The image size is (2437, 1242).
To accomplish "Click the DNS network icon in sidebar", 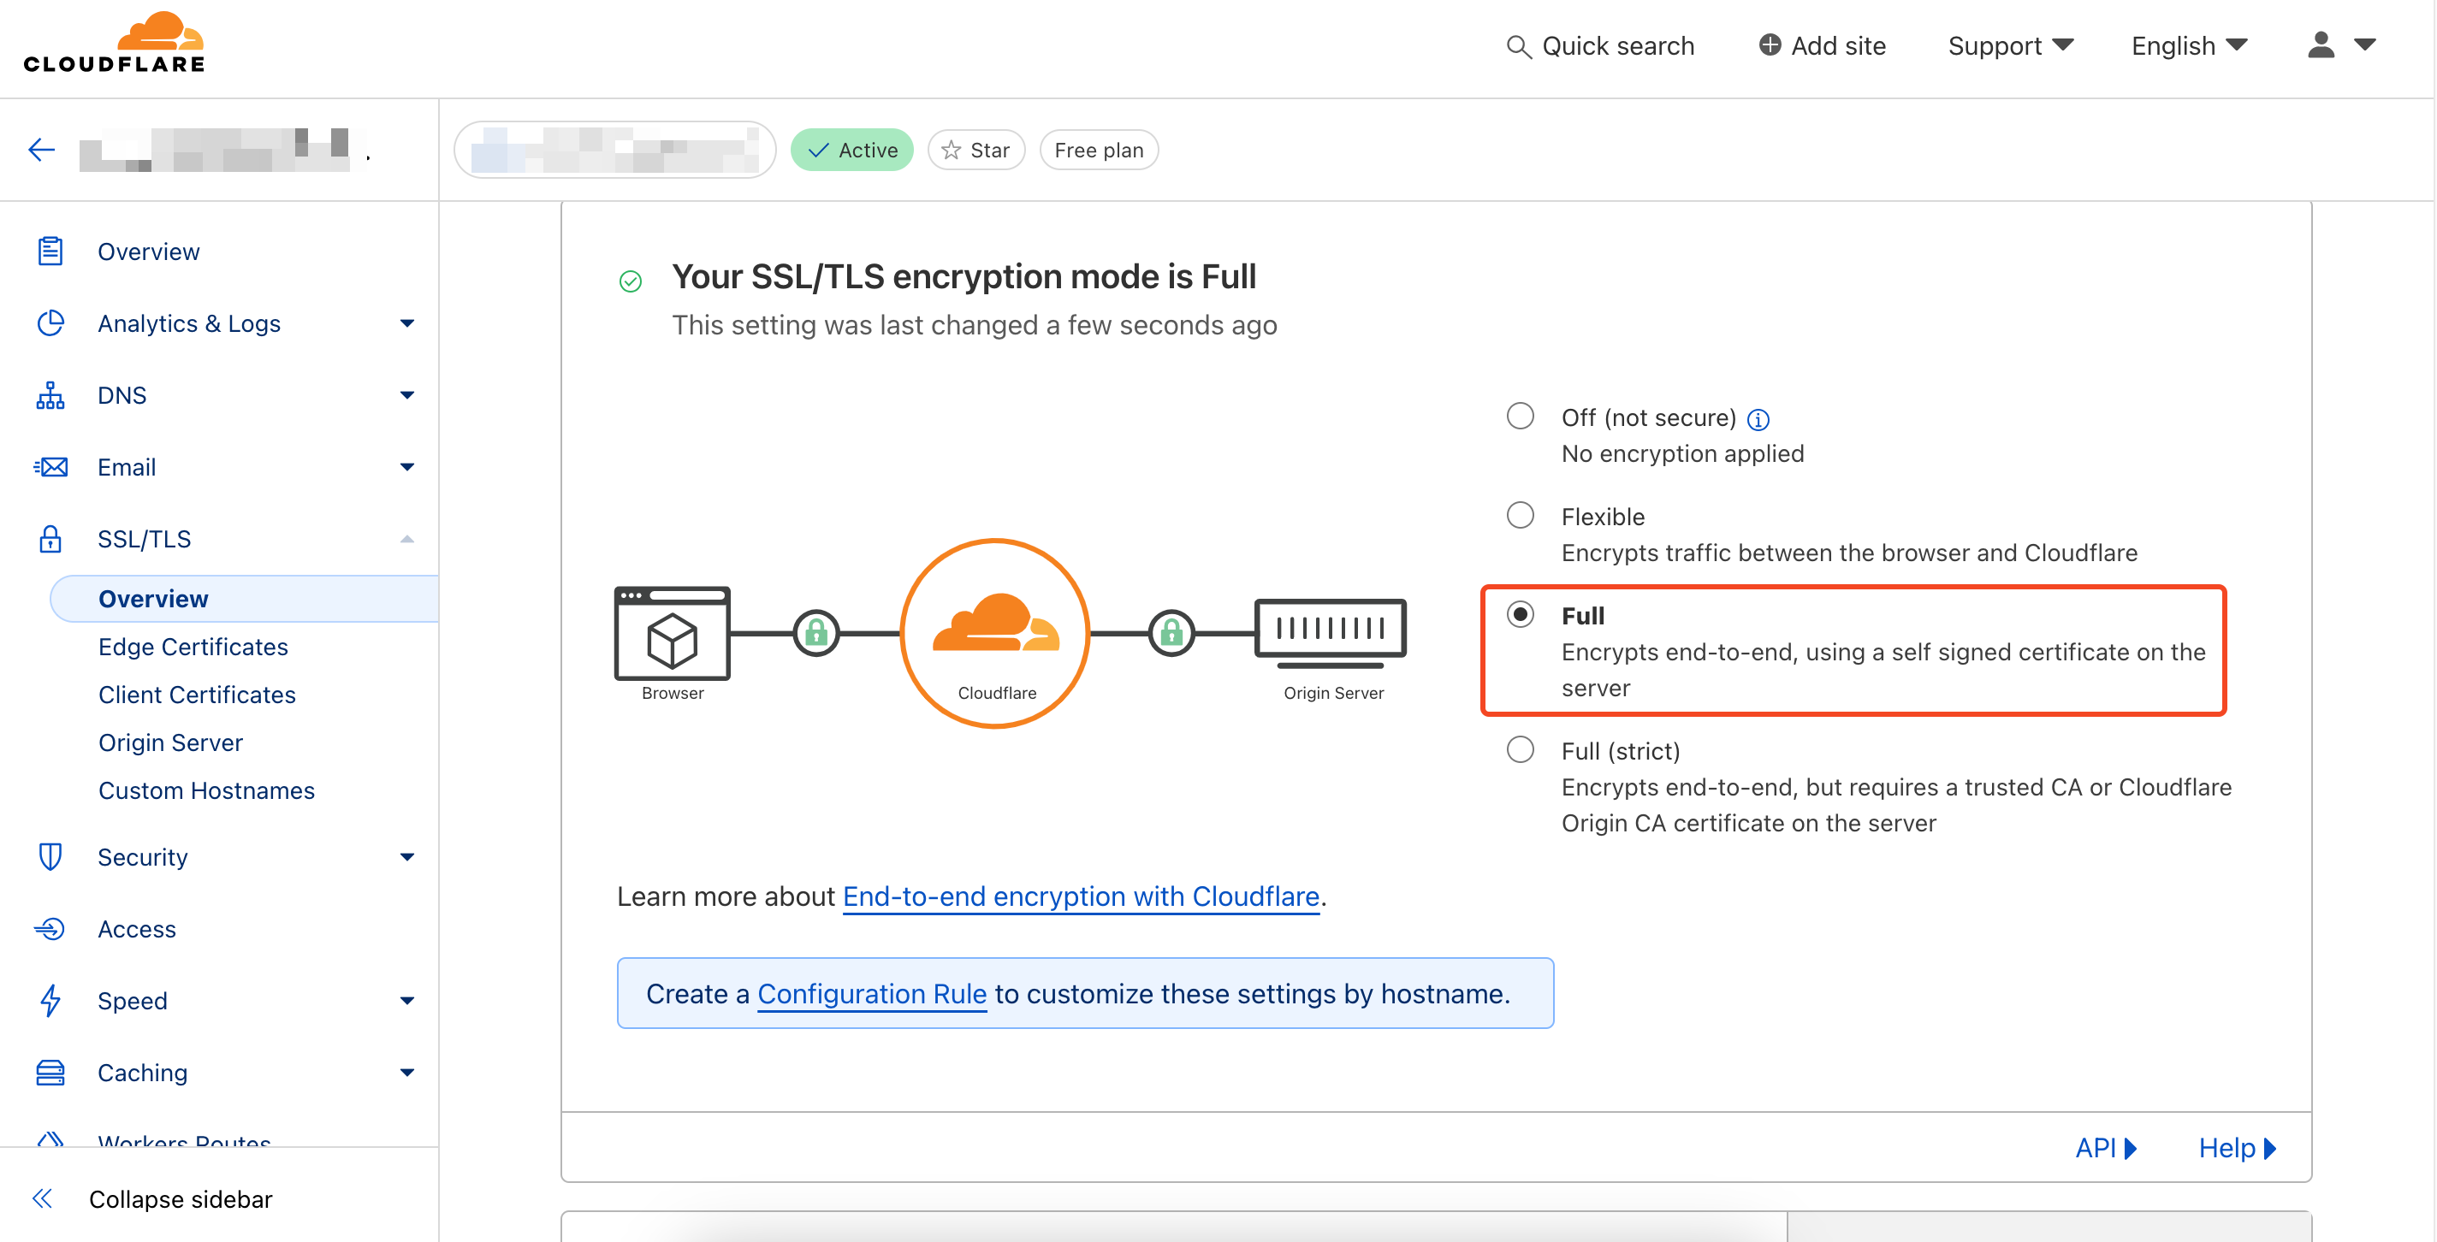I will [50, 394].
